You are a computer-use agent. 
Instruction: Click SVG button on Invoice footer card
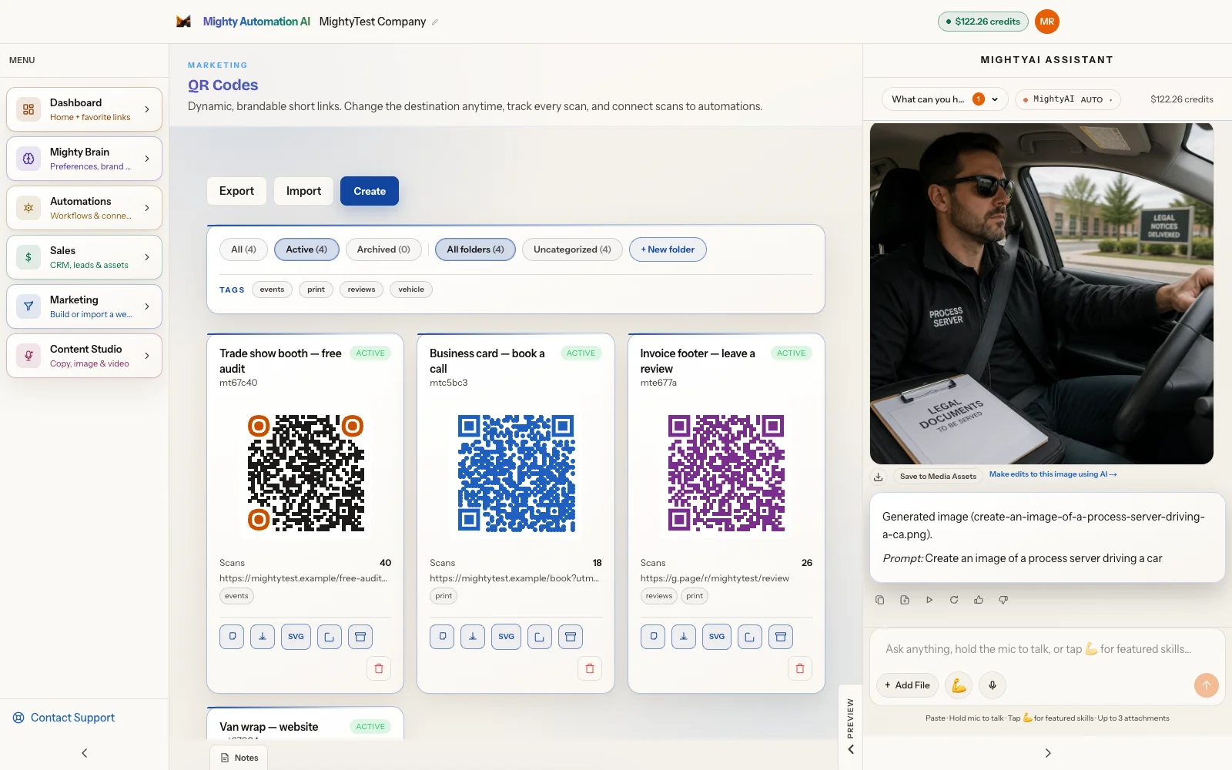pyautogui.click(x=717, y=637)
